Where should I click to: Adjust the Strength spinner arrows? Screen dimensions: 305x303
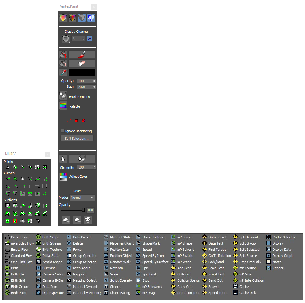(x=94, y=167)
